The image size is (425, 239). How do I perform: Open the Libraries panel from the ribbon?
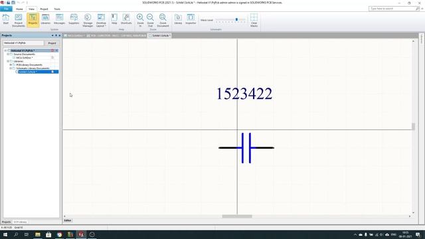pos(46,20)
